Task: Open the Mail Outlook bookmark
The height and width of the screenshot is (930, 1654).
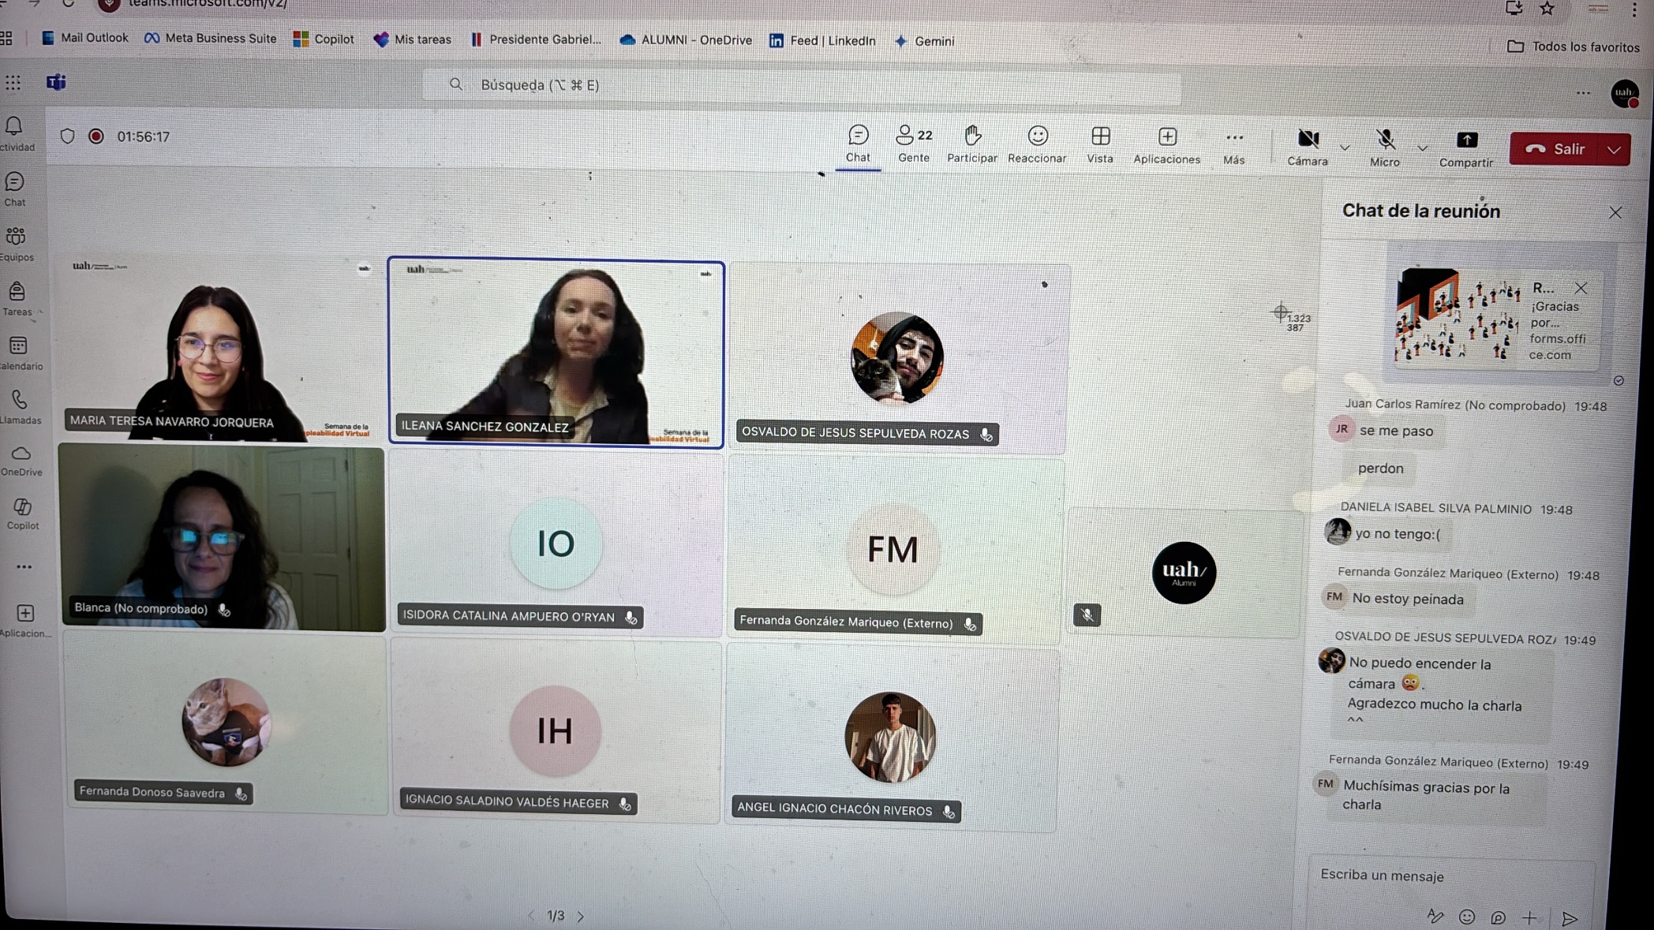Action: coord(85,38)
